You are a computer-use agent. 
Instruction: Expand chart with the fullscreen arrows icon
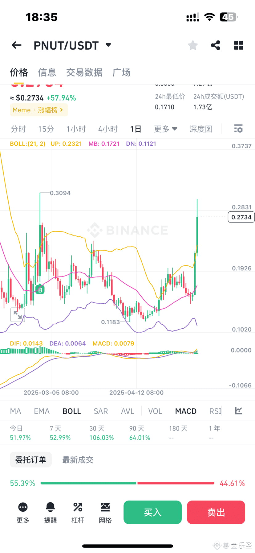18,315
